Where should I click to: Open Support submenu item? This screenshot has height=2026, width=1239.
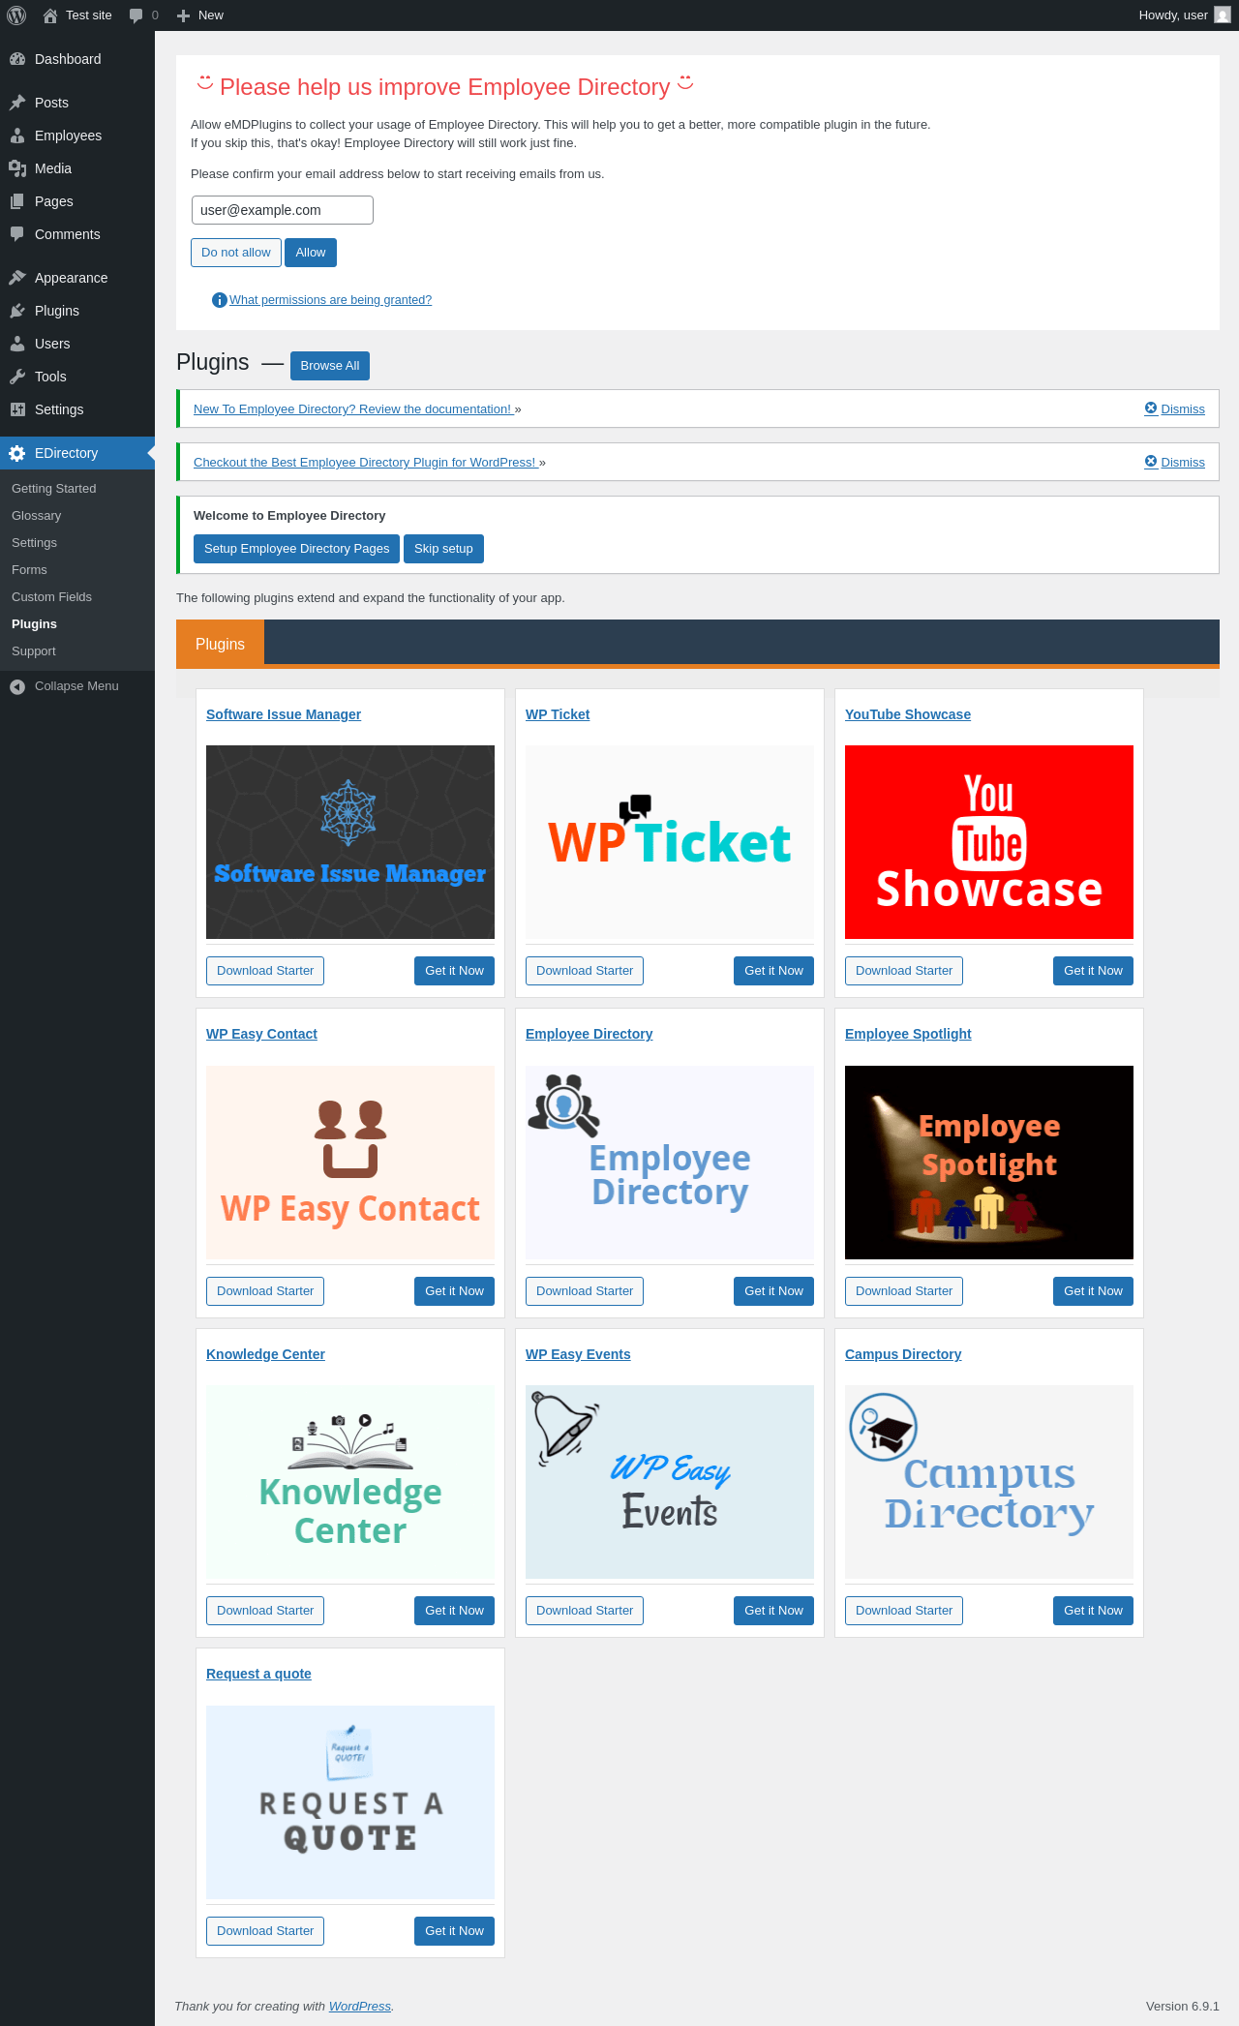click(x=34, y=651)
